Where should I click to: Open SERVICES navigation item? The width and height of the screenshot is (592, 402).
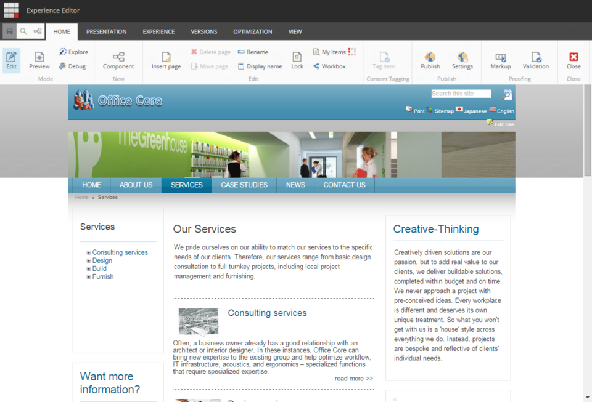186,185
